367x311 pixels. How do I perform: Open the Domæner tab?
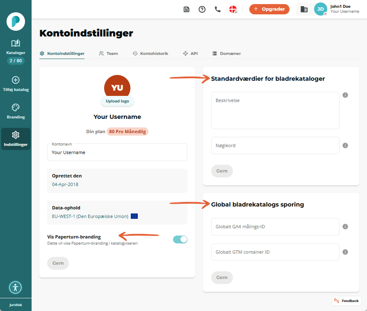(x=226, y=54)
